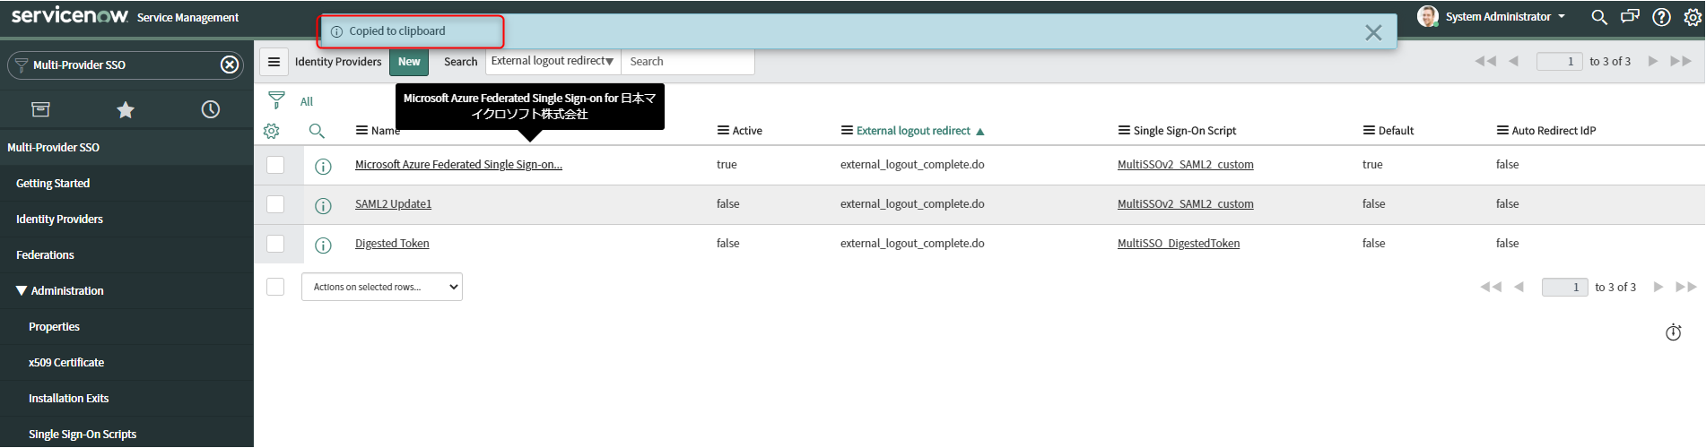
Task: Dismiss the Copied to clipboard notification
Action: pyautogui.click(x=1373, y=32)
